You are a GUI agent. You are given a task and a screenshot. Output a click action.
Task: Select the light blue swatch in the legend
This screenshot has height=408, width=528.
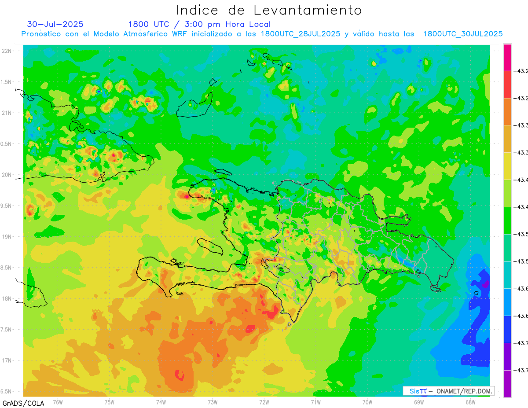[507, 302]
